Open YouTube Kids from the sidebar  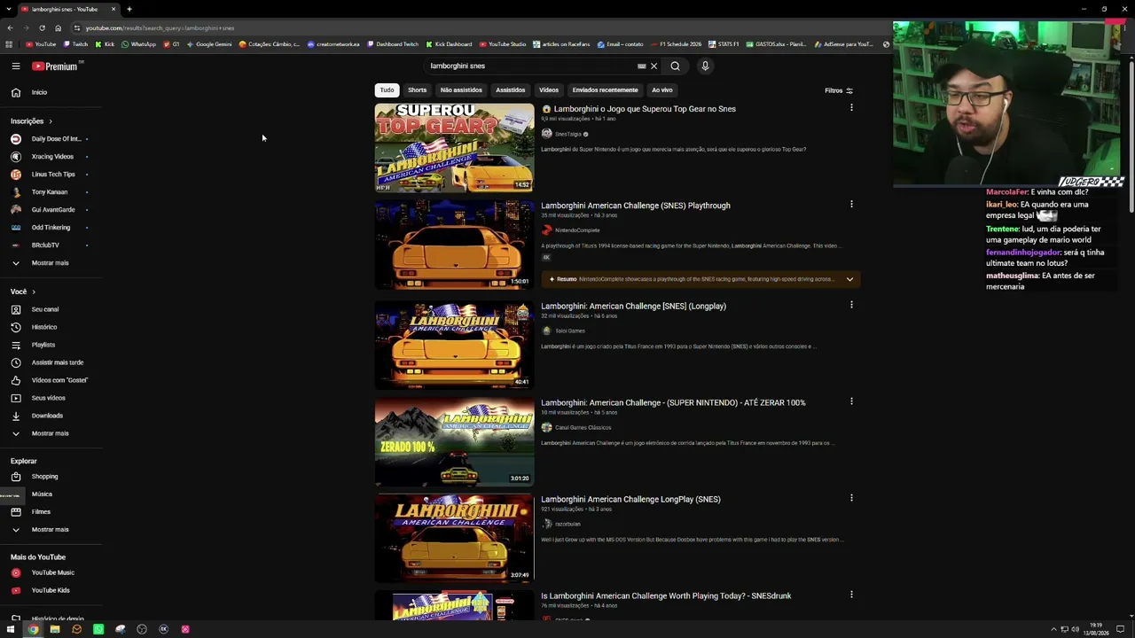(51, 590)
